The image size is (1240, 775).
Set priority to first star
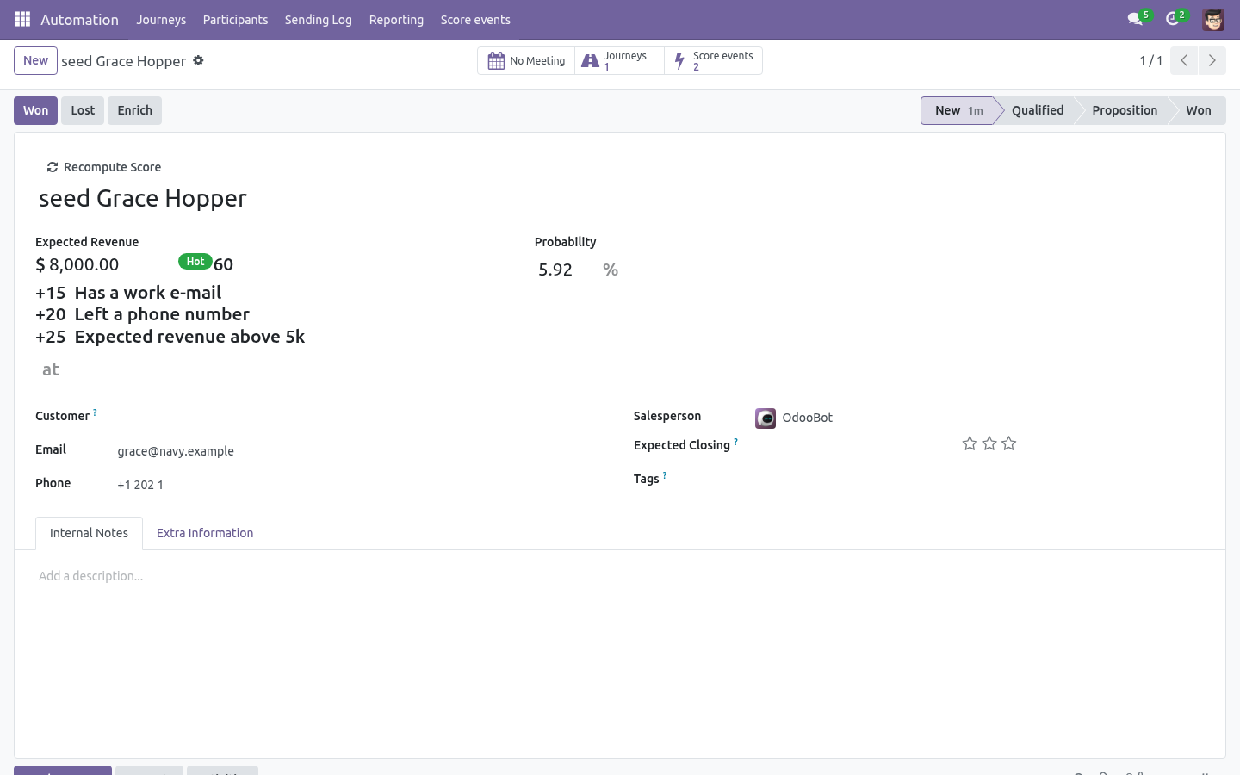pyautogui.click(x=970, y=443)
